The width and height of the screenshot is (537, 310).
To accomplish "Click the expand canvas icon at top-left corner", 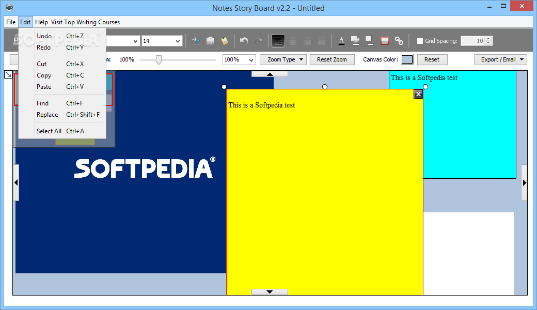I will tap(8, 74).
